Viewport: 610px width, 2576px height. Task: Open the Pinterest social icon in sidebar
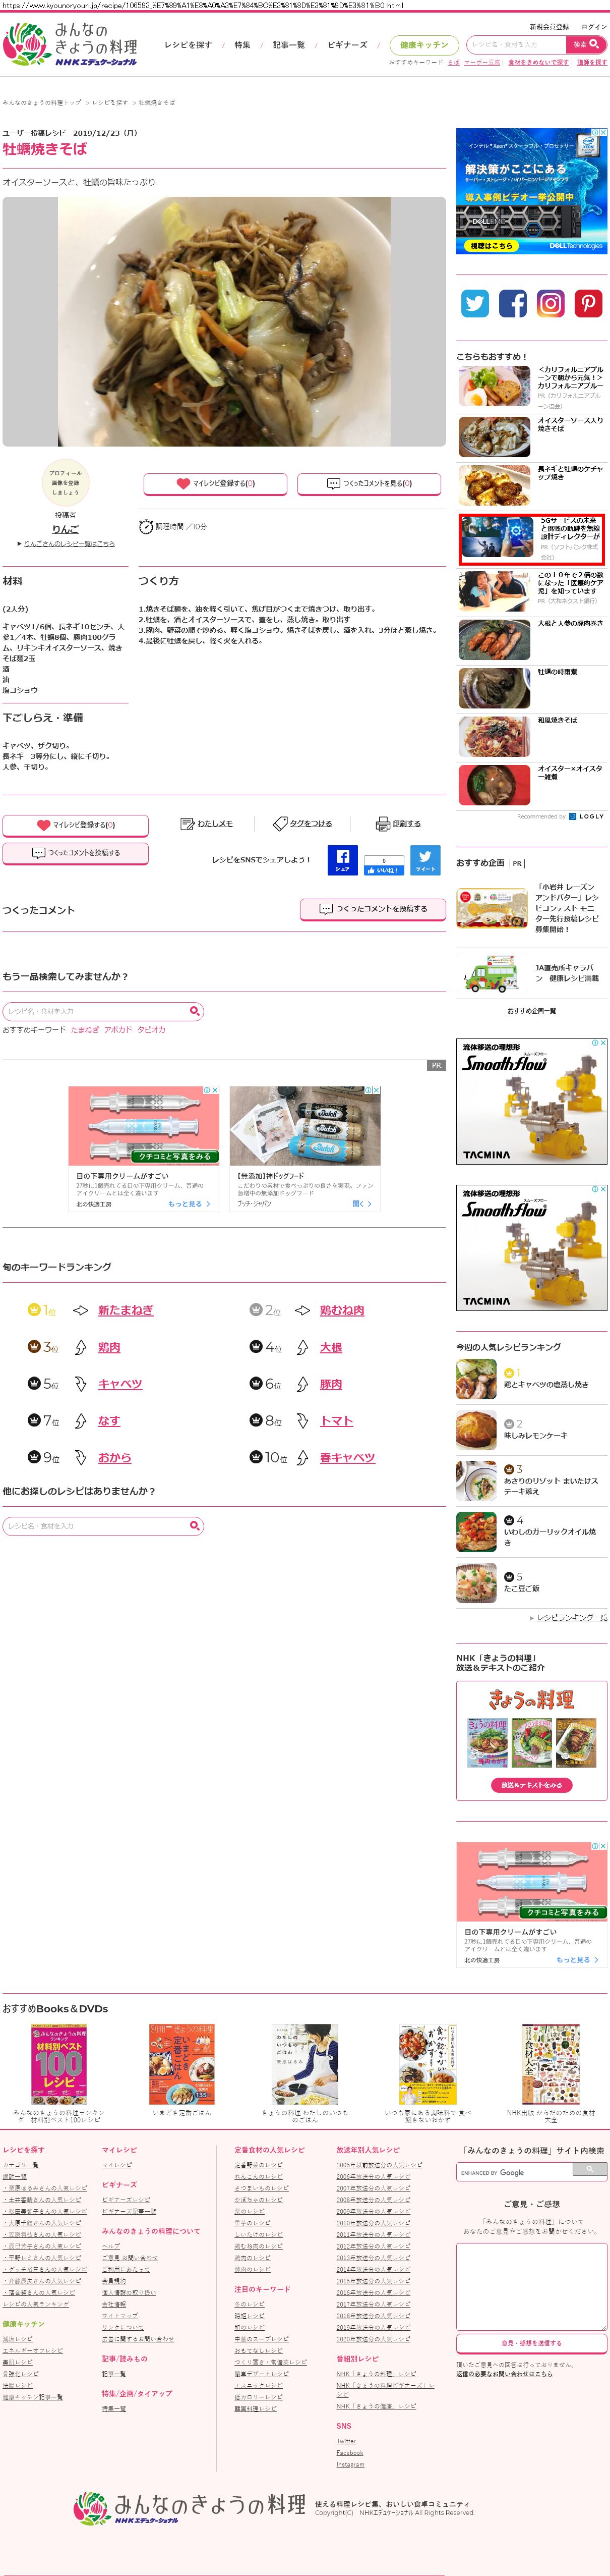click(x=588, y=303)
